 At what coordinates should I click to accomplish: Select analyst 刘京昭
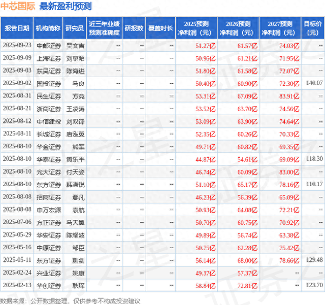[x=75, y=58]
